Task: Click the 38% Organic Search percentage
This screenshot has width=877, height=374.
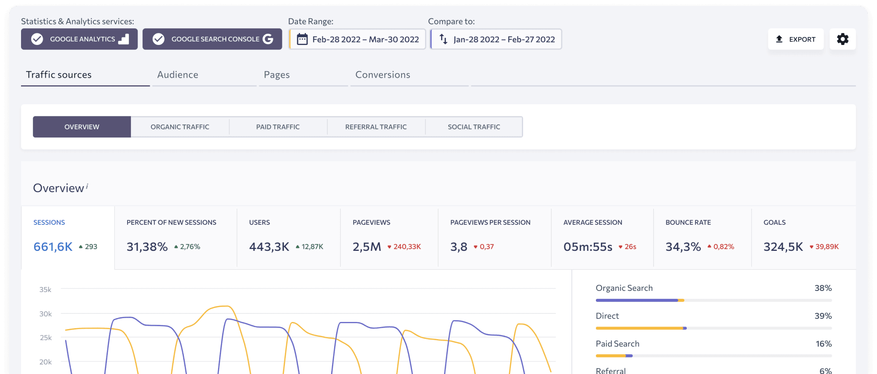Action: click(823, 288)
